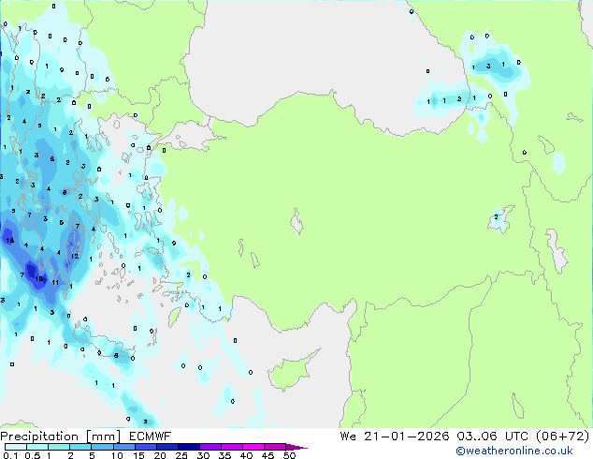Click the "(06+72)" forecast run text
The image size is (593, 459).
click(562, 437)
